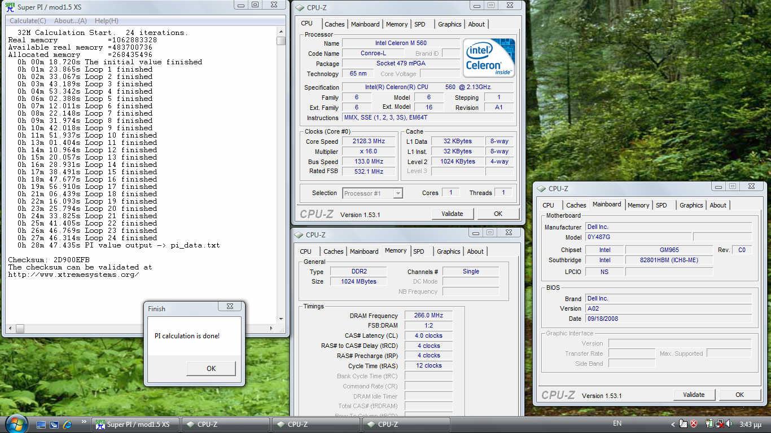Open Caches tab in the Memory CPU-Z window
Viewport: 771px width, 433px height.
[334, 251]
